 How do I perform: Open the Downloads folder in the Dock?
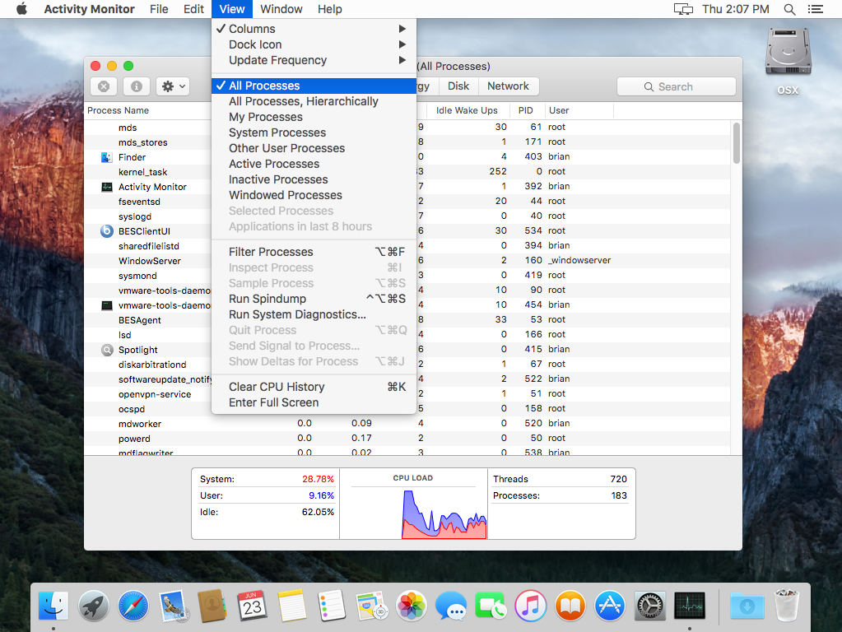click(x=747, y=606)
